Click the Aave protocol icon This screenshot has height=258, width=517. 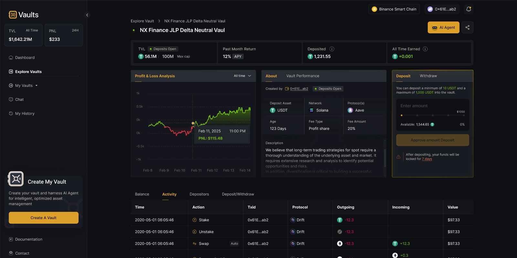click(x=350, y=110)
